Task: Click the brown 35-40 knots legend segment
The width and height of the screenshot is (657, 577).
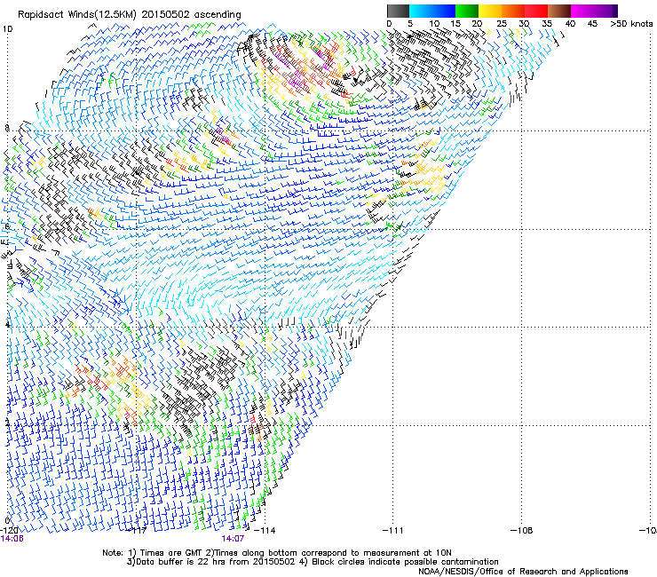Action: tap(559, 11)
